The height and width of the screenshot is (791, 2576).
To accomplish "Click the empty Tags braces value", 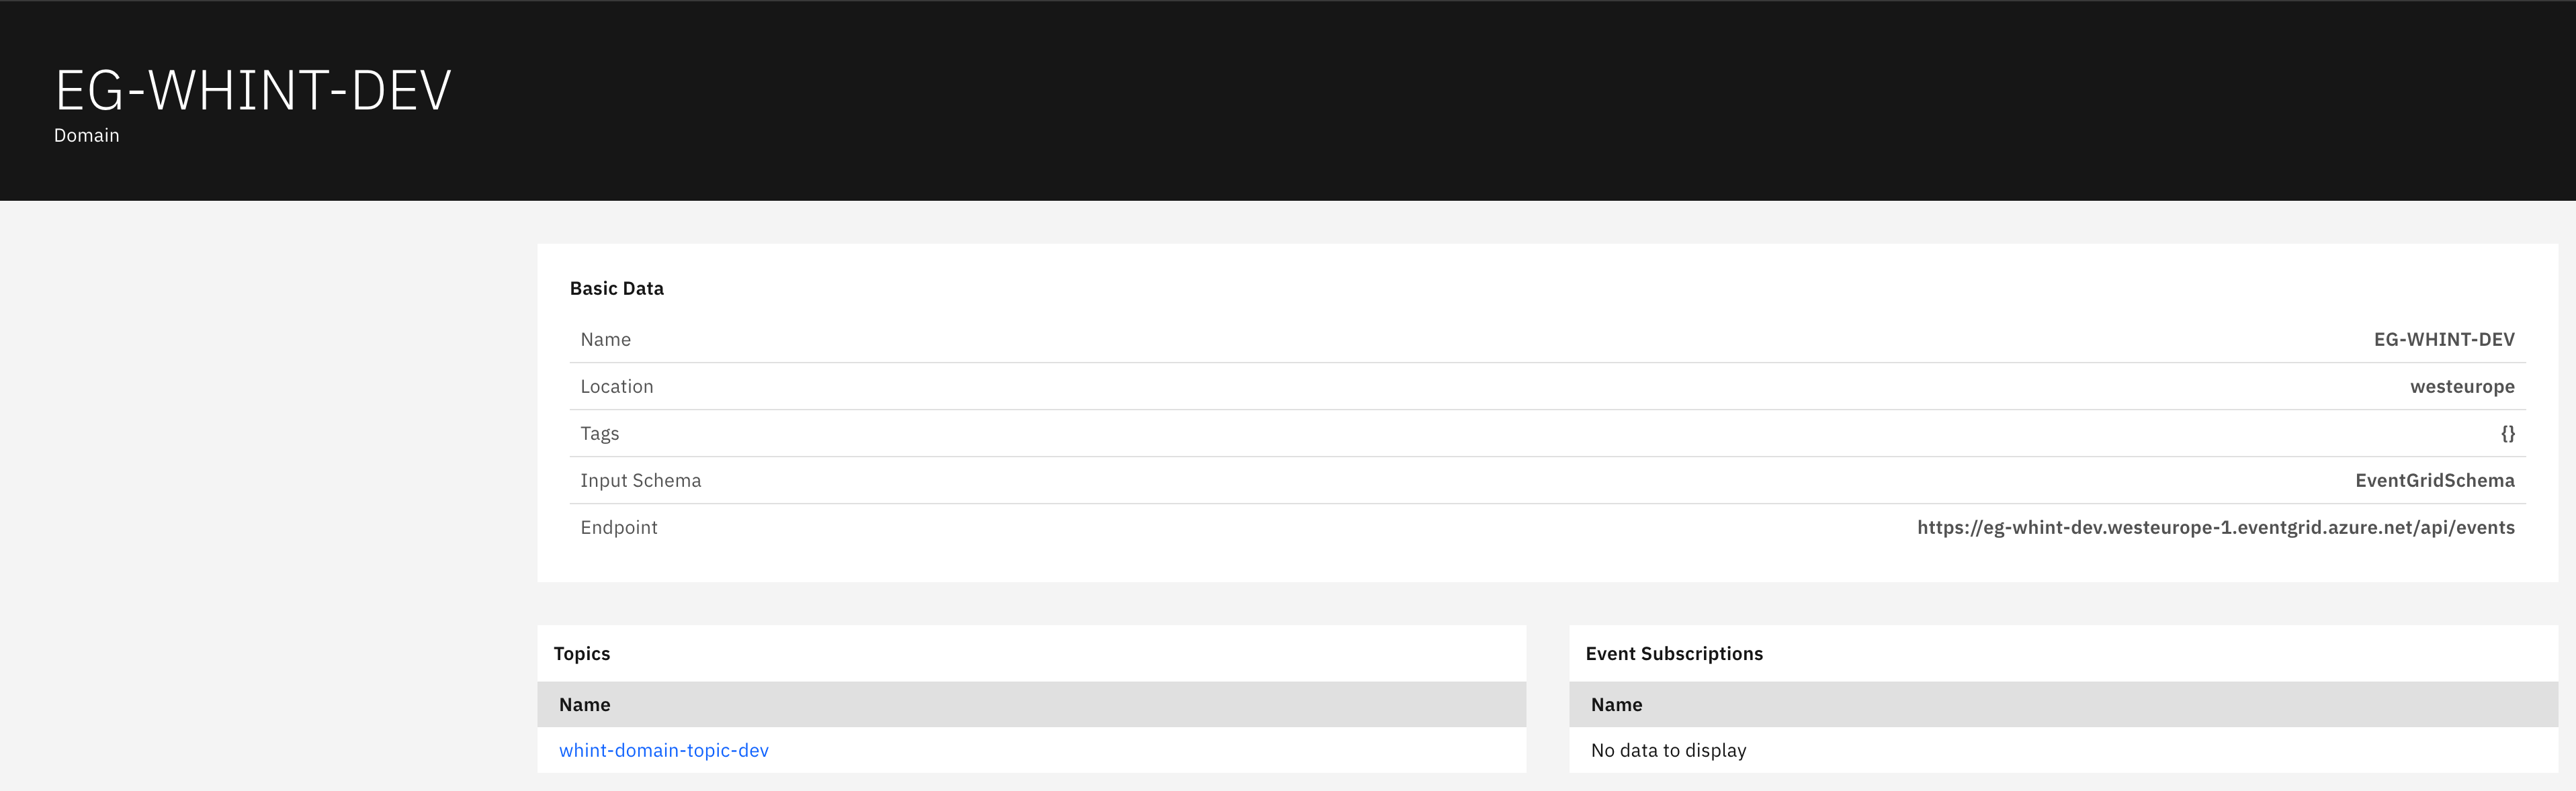I will tap(2507, 433).
